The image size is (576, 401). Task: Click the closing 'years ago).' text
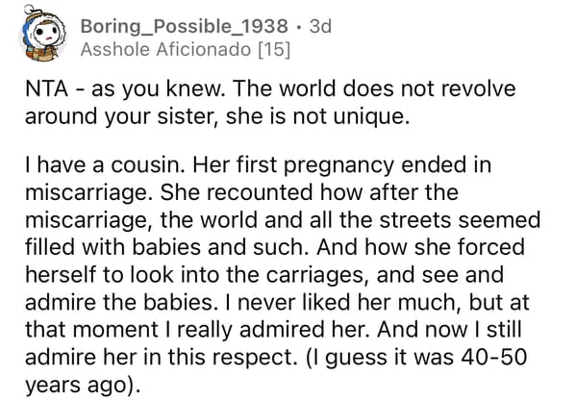(83, 386)
